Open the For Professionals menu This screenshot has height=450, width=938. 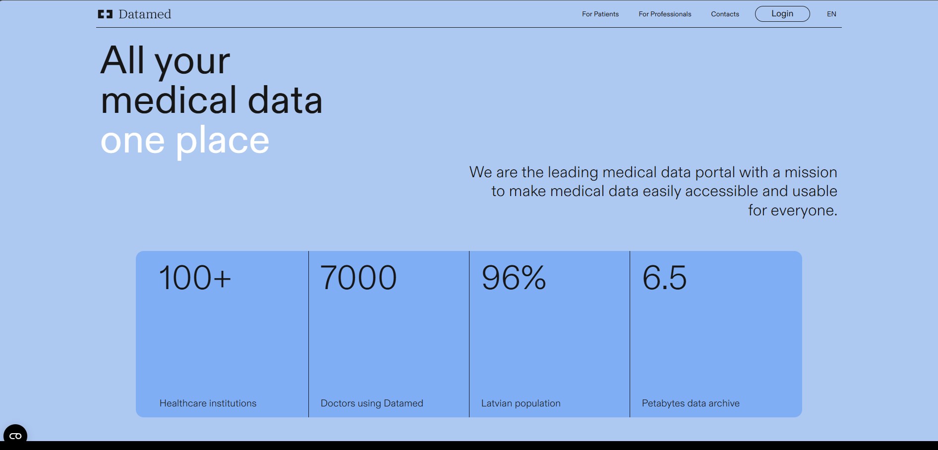point(665,14)
